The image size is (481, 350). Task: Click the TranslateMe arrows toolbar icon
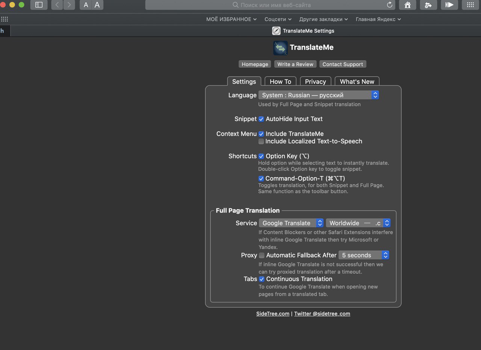pos(428,5)
